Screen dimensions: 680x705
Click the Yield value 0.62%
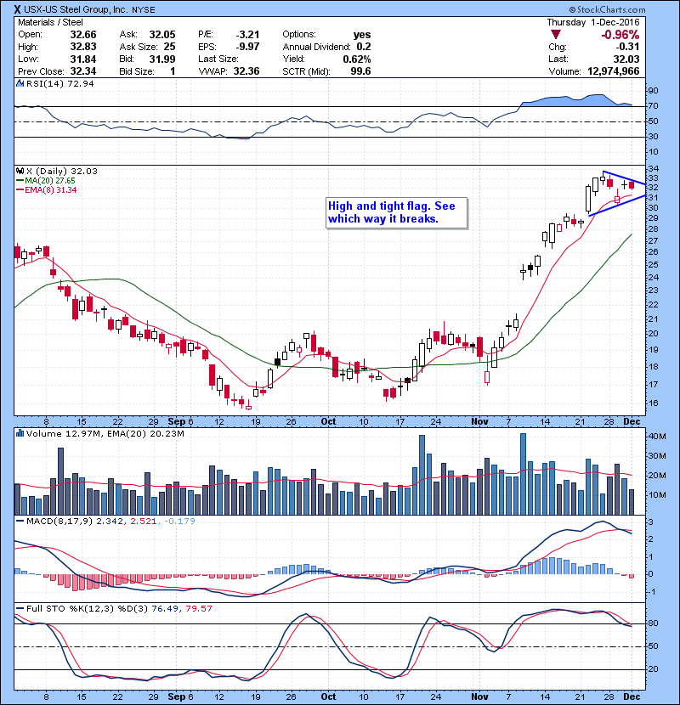(x=357, y=59)
